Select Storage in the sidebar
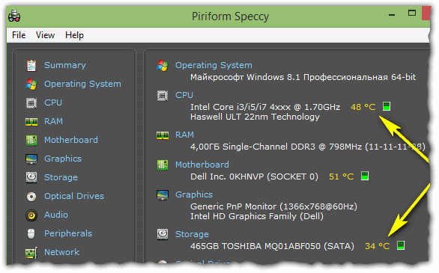The width and height of the screenshot is (439, 273). coord(61,177)
